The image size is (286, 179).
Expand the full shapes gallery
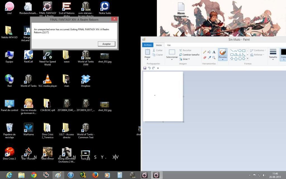tap(247, 59)
